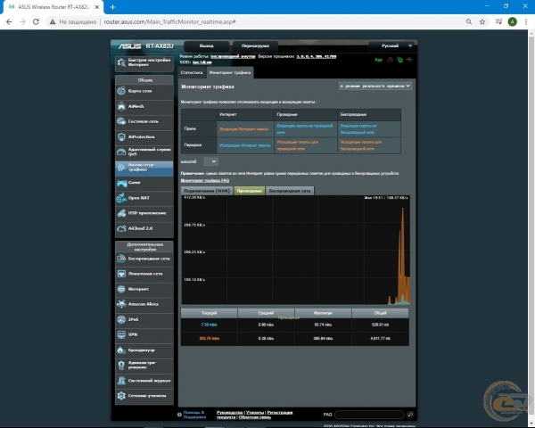Click the Quick Internet Setup wizard icon
This screenshot has height=428, width=535.
coord(121,62)
